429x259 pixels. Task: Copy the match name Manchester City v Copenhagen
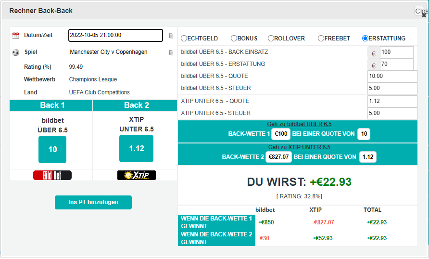171,52
